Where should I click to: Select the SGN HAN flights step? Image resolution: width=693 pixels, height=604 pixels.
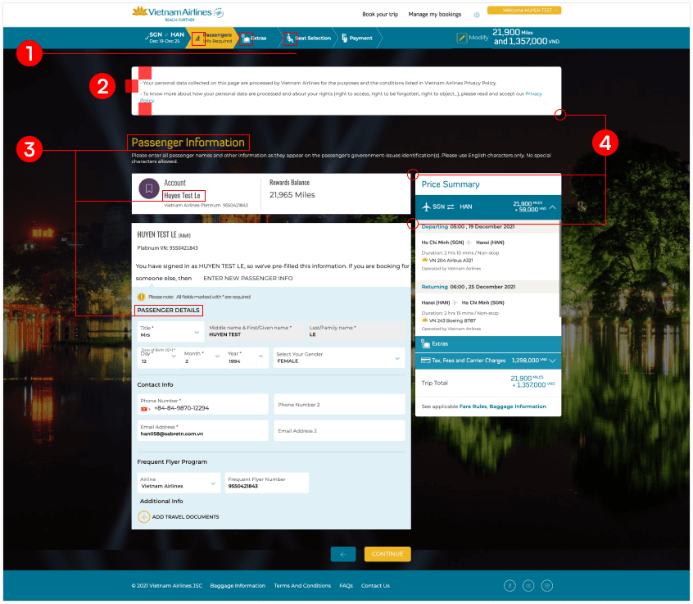(165, 38)
